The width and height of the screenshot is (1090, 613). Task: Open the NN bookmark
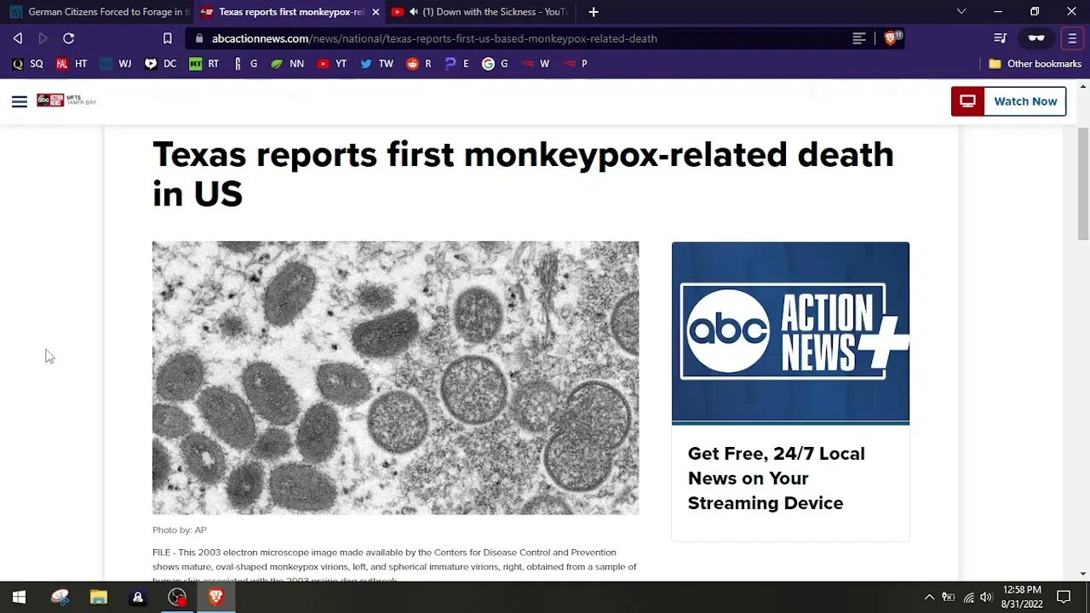point(287,64)
